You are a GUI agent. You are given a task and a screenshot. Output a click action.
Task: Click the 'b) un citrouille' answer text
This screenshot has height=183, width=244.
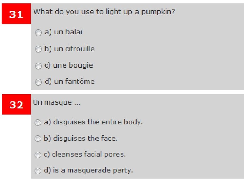(69, 49)
